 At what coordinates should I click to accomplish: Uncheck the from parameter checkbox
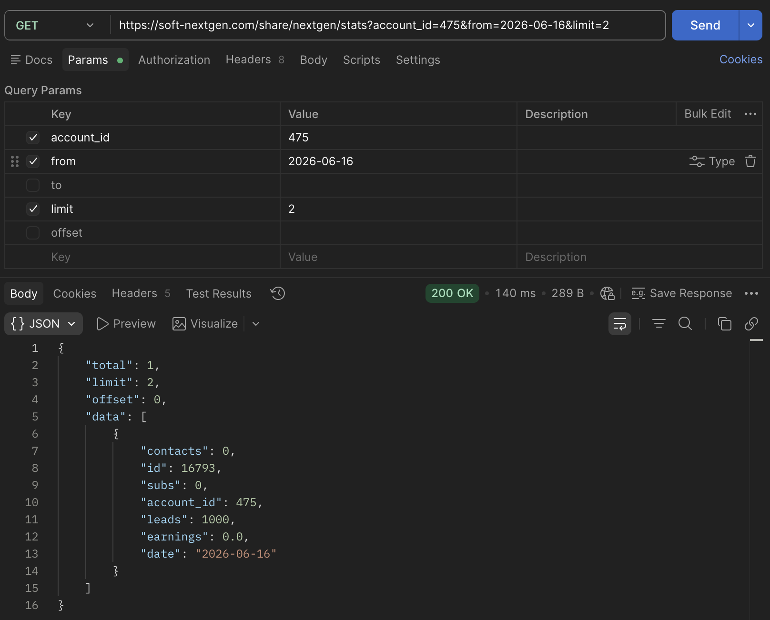[x=33, y=161]
